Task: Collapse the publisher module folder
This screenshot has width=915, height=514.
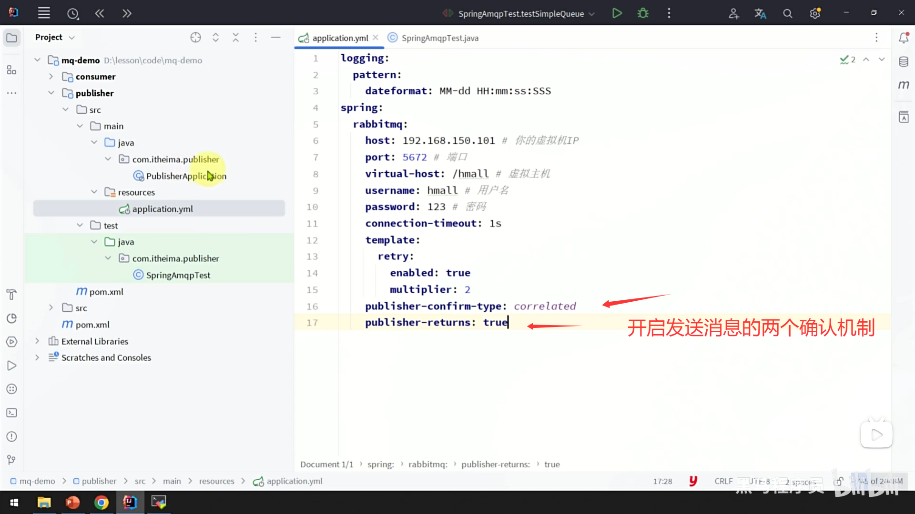Action: 51,93
